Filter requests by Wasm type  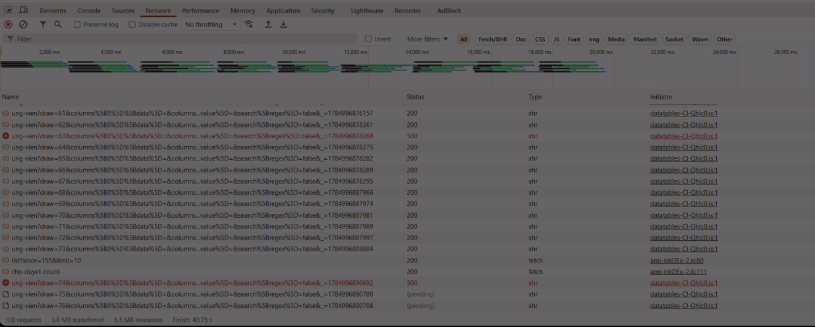(700, 39)
